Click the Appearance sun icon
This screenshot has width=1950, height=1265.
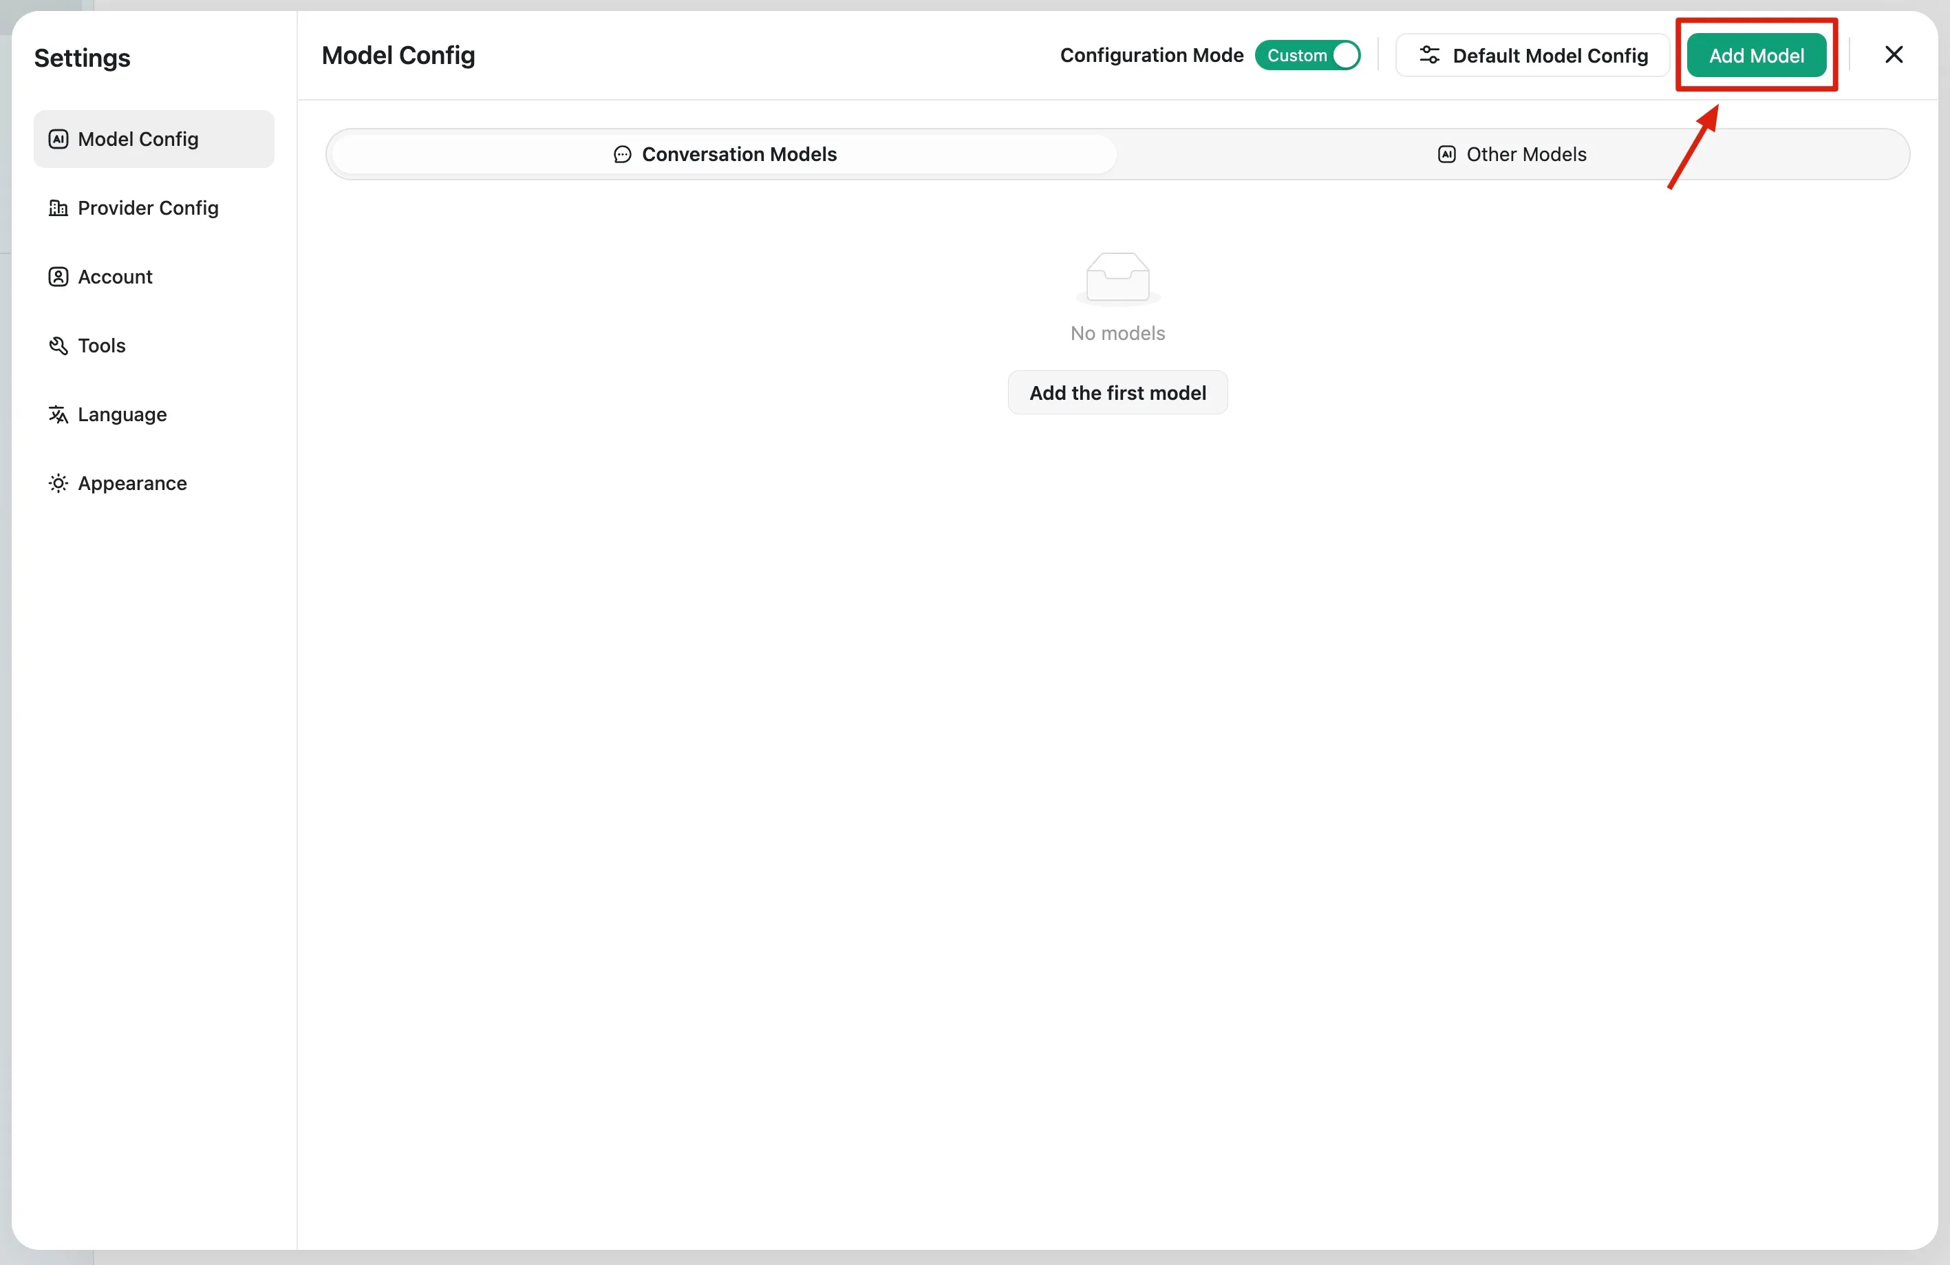pos(58,483)
